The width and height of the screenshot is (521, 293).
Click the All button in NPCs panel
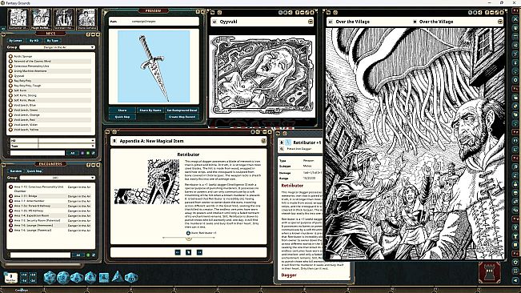(x=73, y=153)
